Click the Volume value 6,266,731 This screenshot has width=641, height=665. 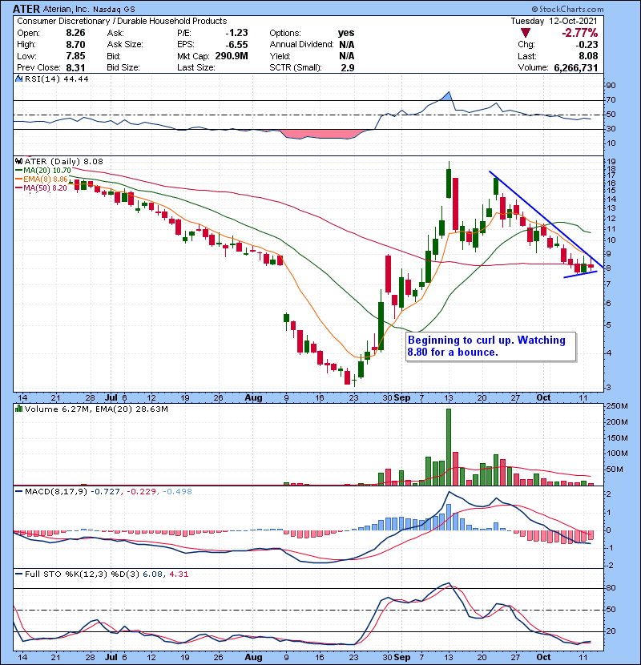click(x=575, y=68)
